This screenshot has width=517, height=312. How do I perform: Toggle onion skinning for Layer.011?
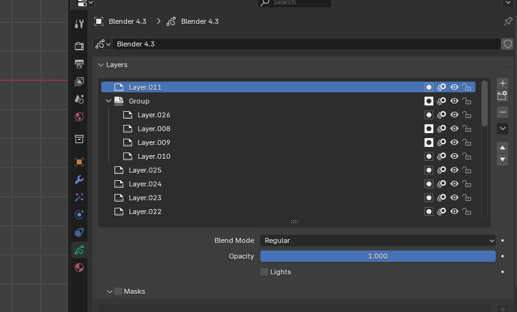point(442,87)
